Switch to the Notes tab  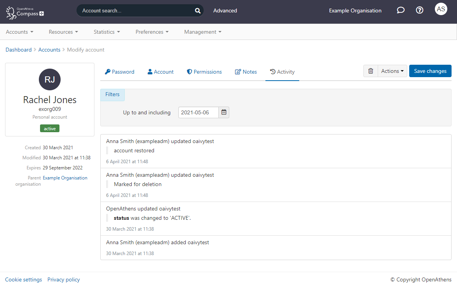coord(249,71)
